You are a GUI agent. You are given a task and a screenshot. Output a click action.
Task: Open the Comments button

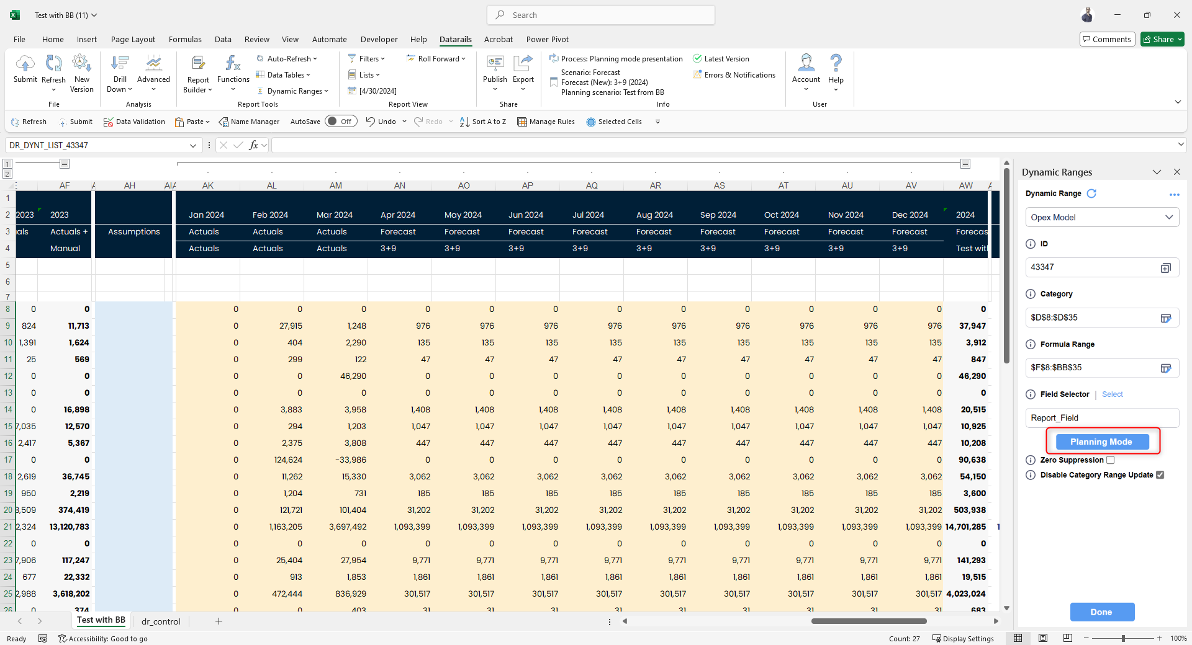pyautogui.click(x=1107, y=39)
